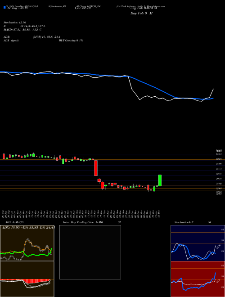This screenshot has height=297, width=225.
Task: Click the 'ADX: 18.95 +DY: 35.83 -DY: 24.41' readout
Action: [x=28, y=228]
